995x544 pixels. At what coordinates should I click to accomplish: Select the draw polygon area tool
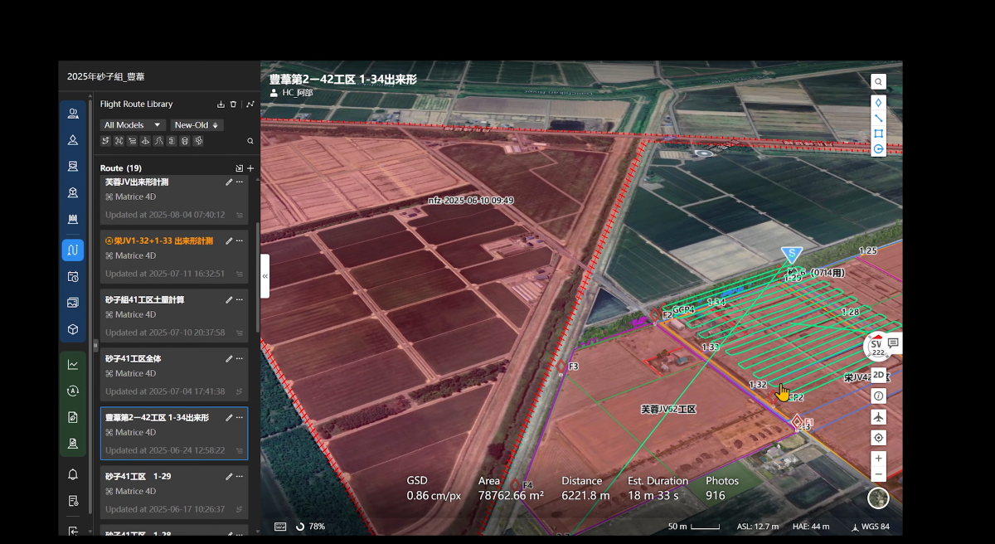tap(878, 134)
